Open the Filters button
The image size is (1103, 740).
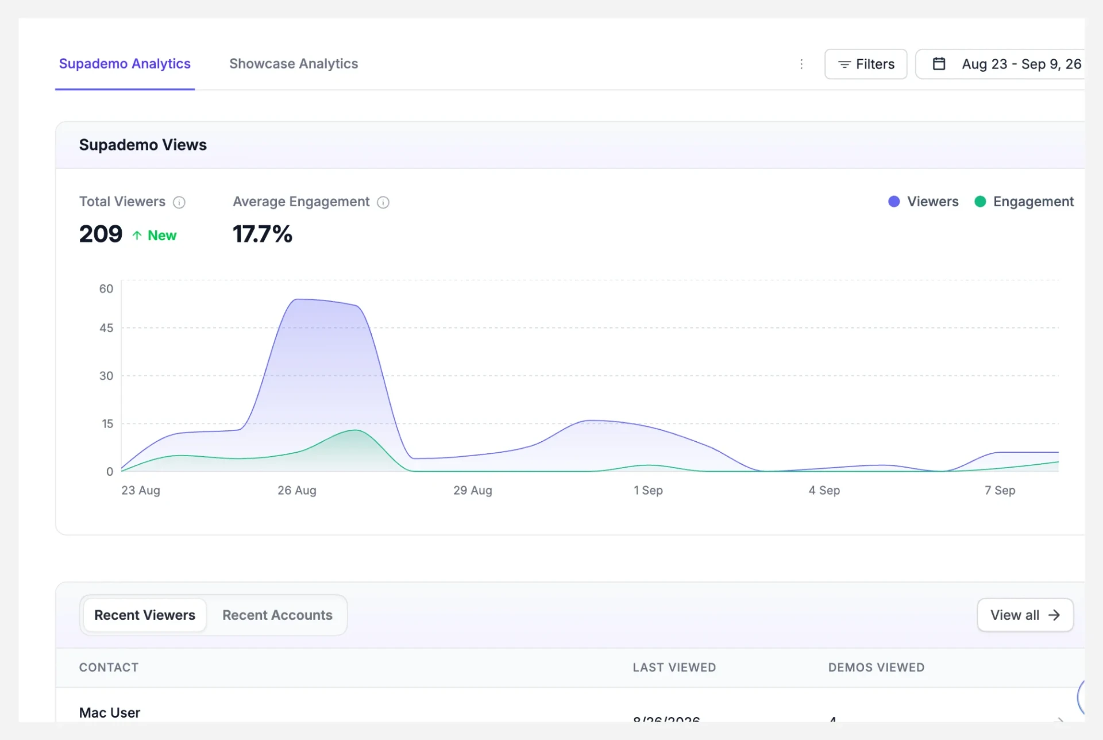pos(866,64)
